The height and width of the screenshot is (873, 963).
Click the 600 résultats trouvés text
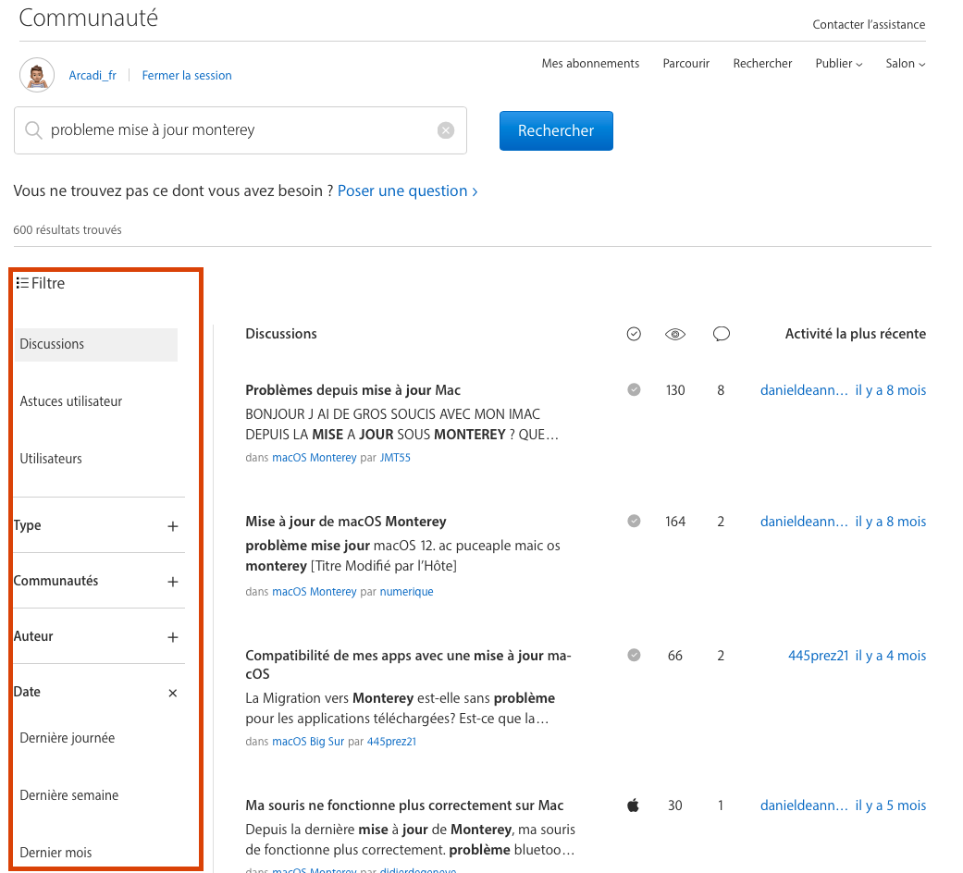(x=68, y=230)
